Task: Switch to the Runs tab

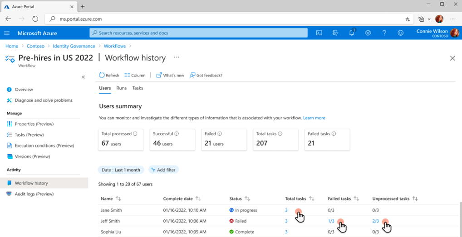Action: pos(121,88)
